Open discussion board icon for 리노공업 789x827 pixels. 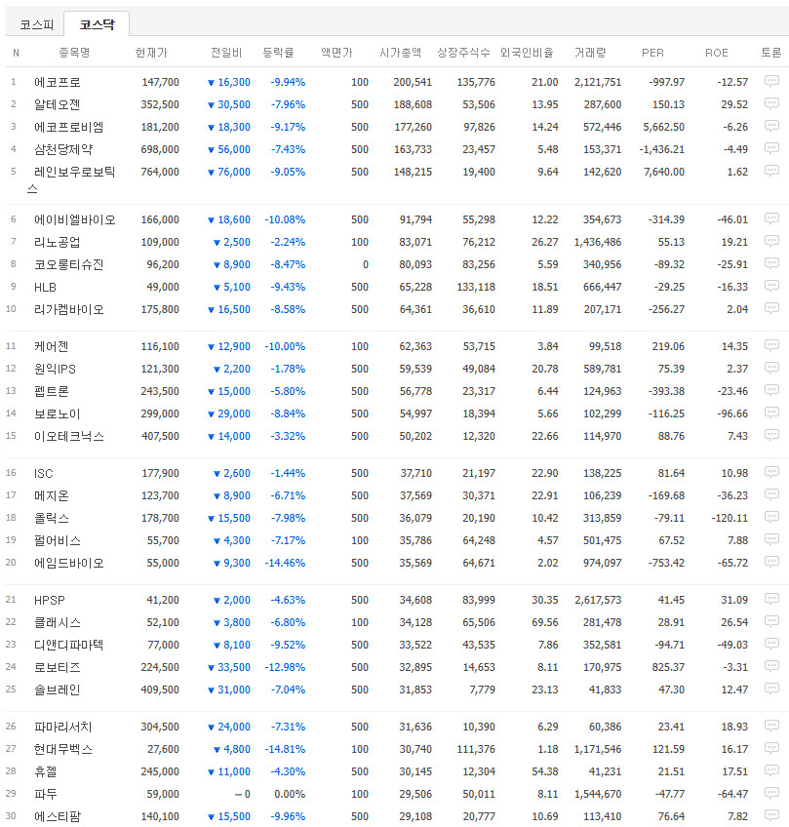pyautogui.click(x=771, y=241)
